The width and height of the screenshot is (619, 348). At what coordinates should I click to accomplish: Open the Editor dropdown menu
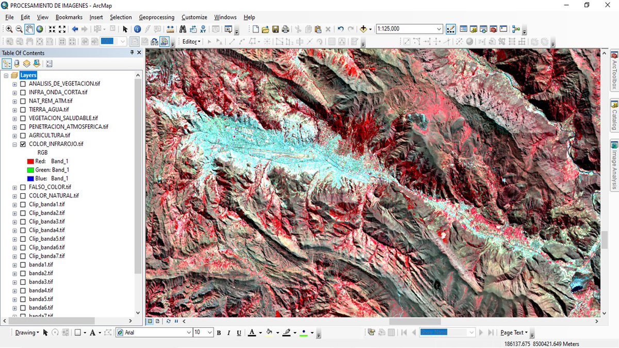pos(191,42)
